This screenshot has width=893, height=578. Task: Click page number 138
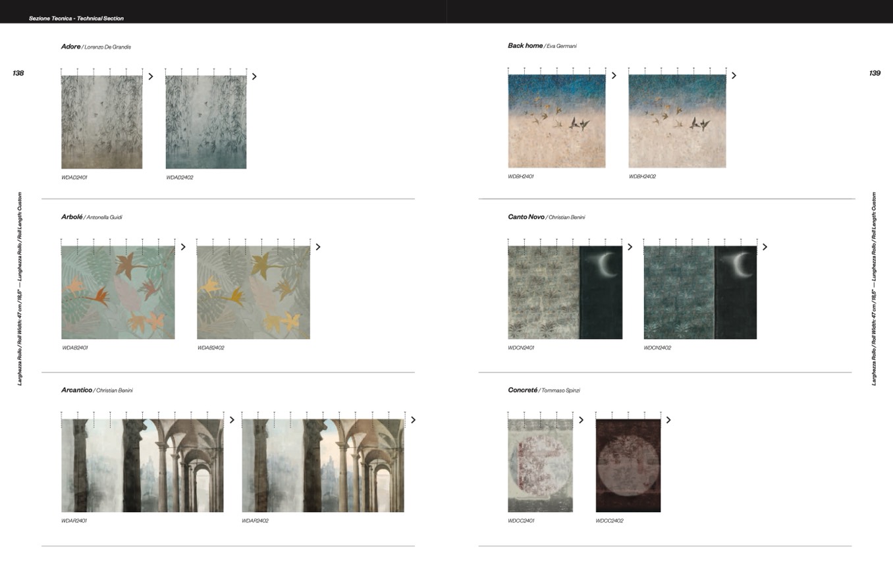(x=18, y=73)
